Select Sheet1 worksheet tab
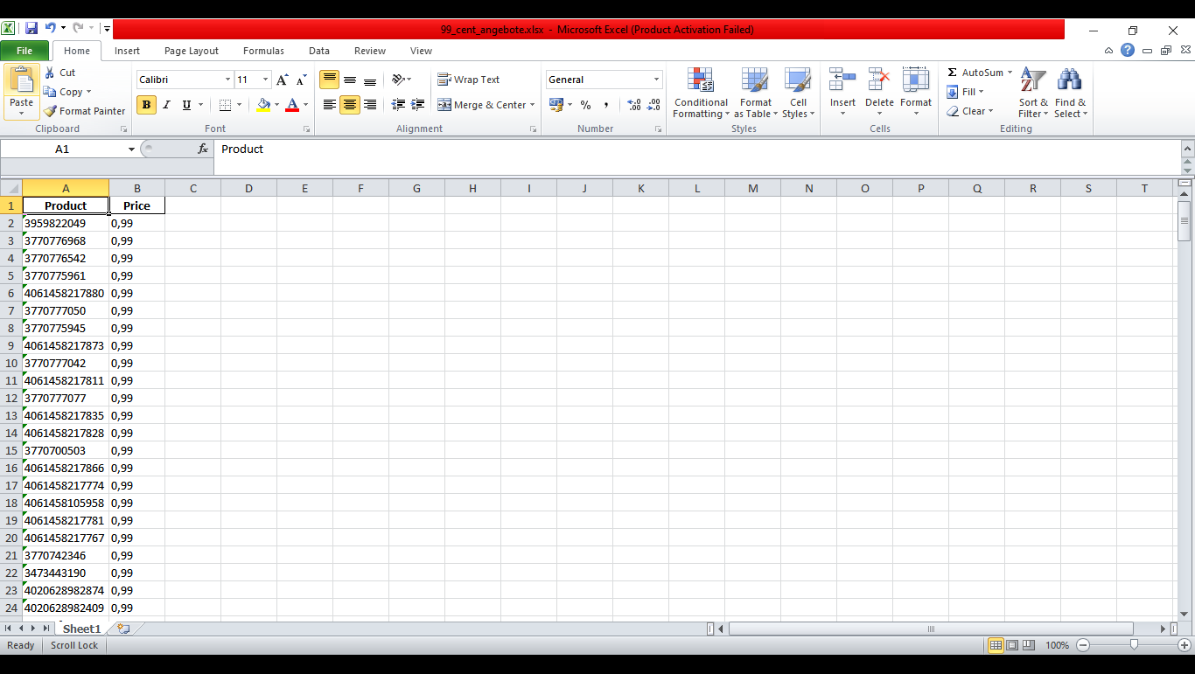 click(x=81, y=629)
